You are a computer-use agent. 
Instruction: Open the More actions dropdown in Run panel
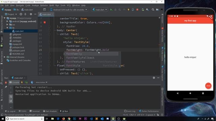tap(42, 82)
